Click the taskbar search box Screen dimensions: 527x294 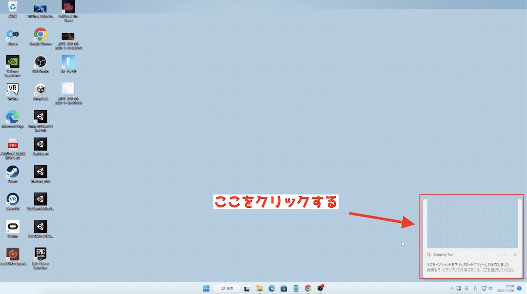click(x=226, y=288)
